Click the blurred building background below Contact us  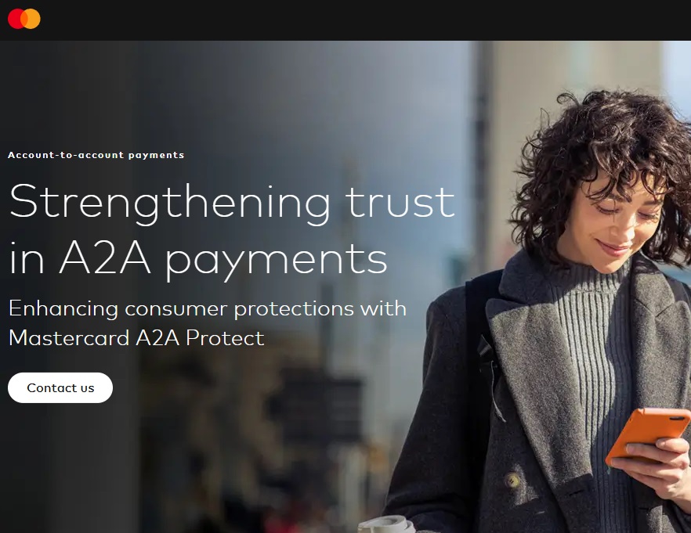(x=176, y=466)
